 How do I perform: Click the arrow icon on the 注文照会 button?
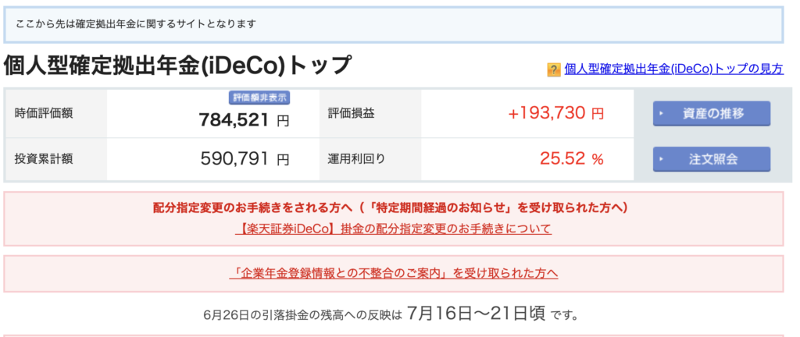point(661,159)
